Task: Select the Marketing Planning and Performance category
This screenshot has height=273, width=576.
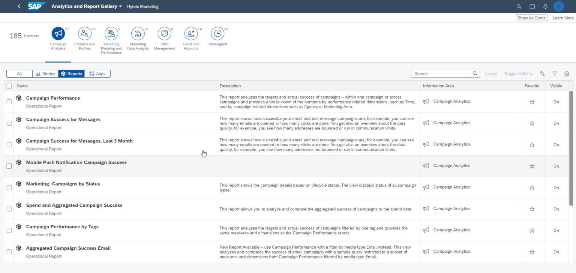Action: coord(111,34)
